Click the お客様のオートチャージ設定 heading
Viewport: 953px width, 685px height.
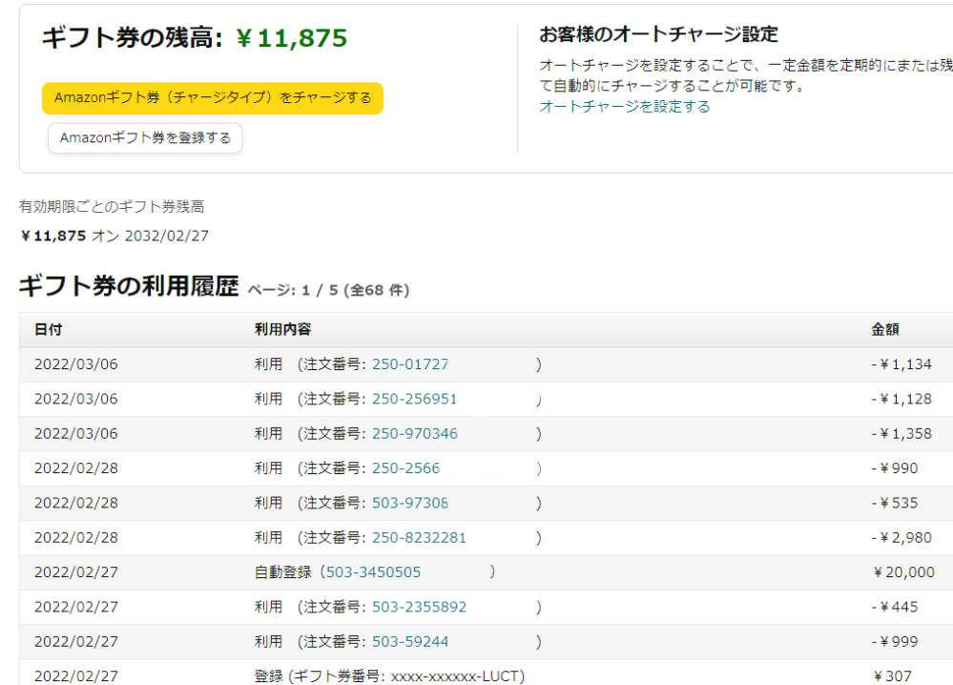point(658,35)
